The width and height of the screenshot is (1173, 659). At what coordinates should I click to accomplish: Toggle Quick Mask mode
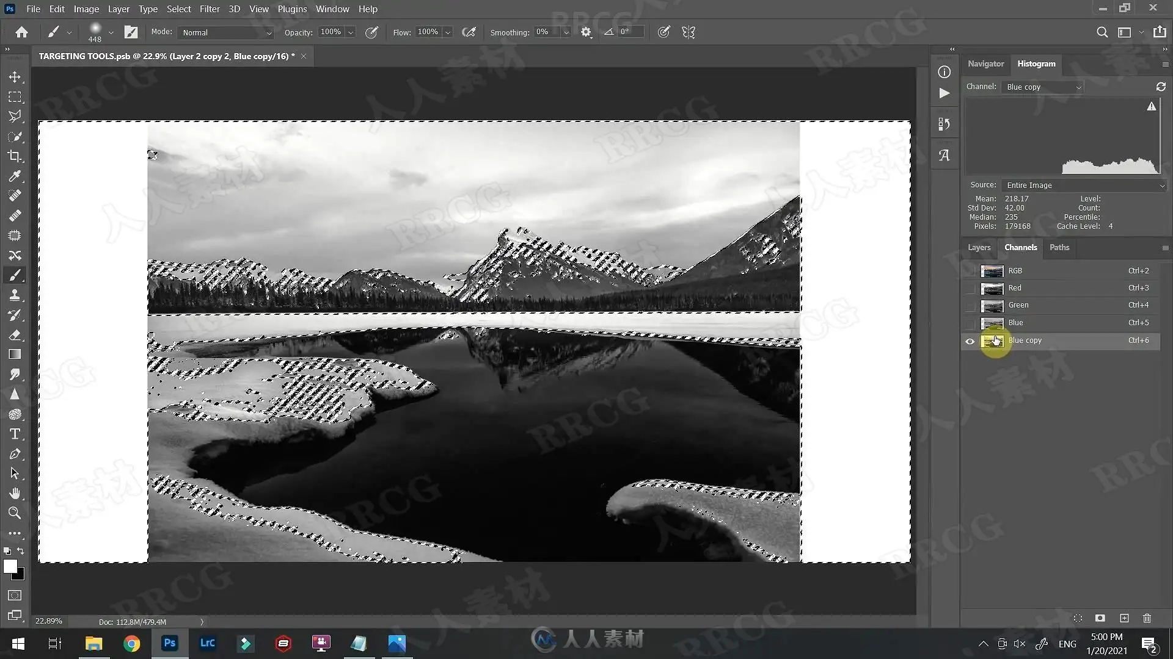[x=15, y=596]
